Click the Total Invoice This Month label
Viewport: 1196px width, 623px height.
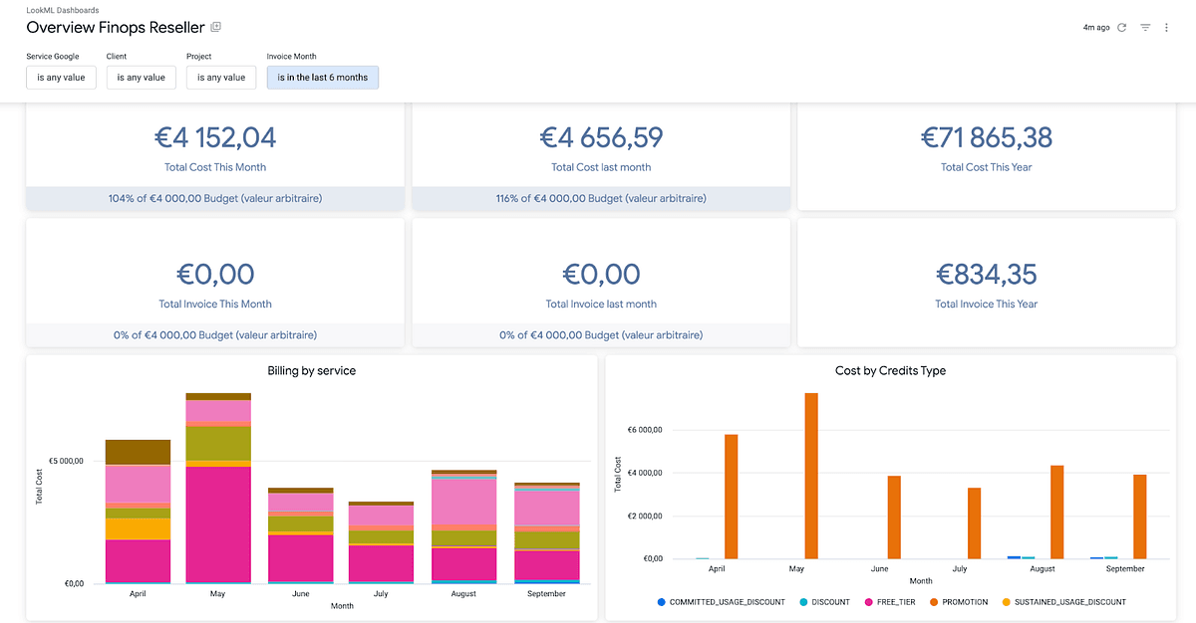(x=215, y=305)
